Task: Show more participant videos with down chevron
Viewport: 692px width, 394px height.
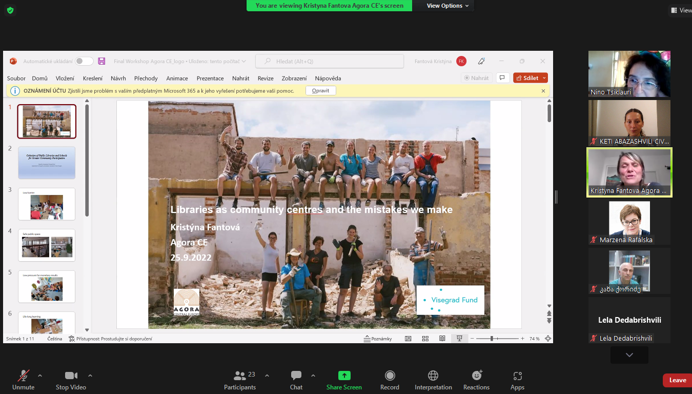Action: (629, 355)
